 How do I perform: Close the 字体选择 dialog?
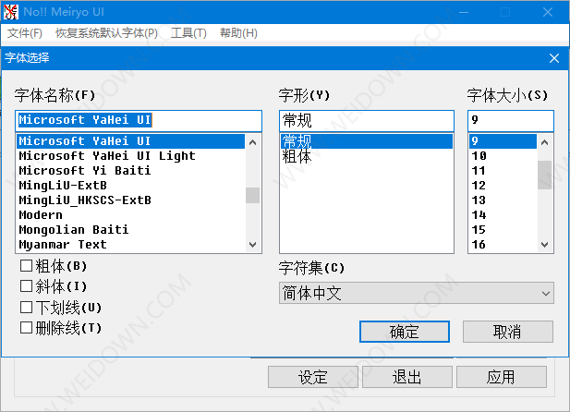[x=554, y=58]
